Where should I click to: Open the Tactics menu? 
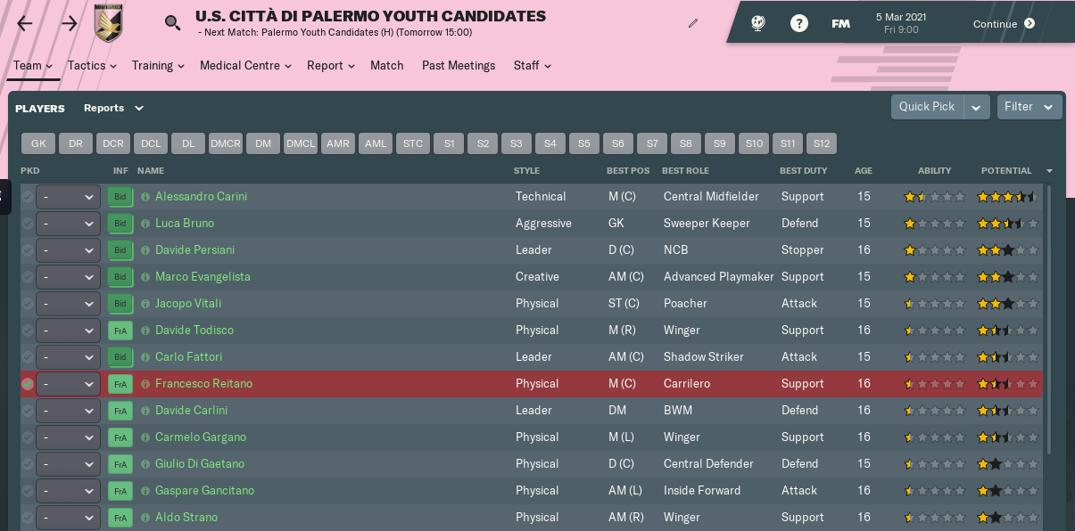pos(92,65)
